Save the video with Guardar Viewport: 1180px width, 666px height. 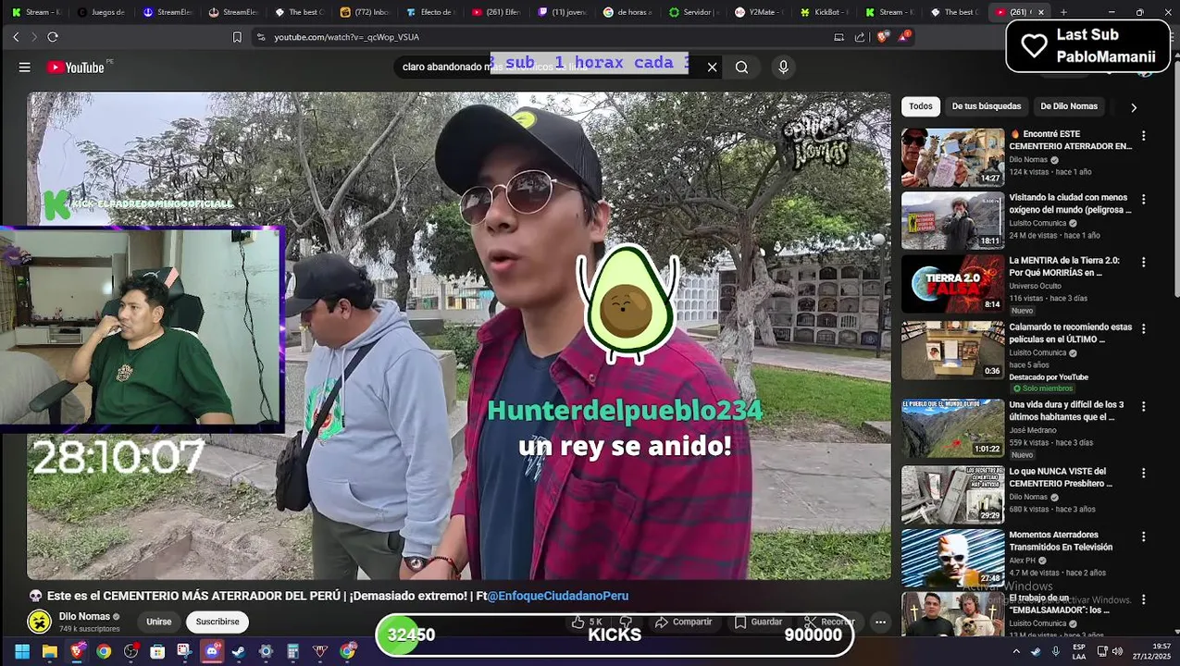(x=759, y=622)
